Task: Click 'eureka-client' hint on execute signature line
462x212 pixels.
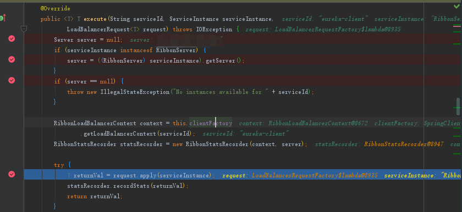Action: pyautogui.click(x=344, y=19)
